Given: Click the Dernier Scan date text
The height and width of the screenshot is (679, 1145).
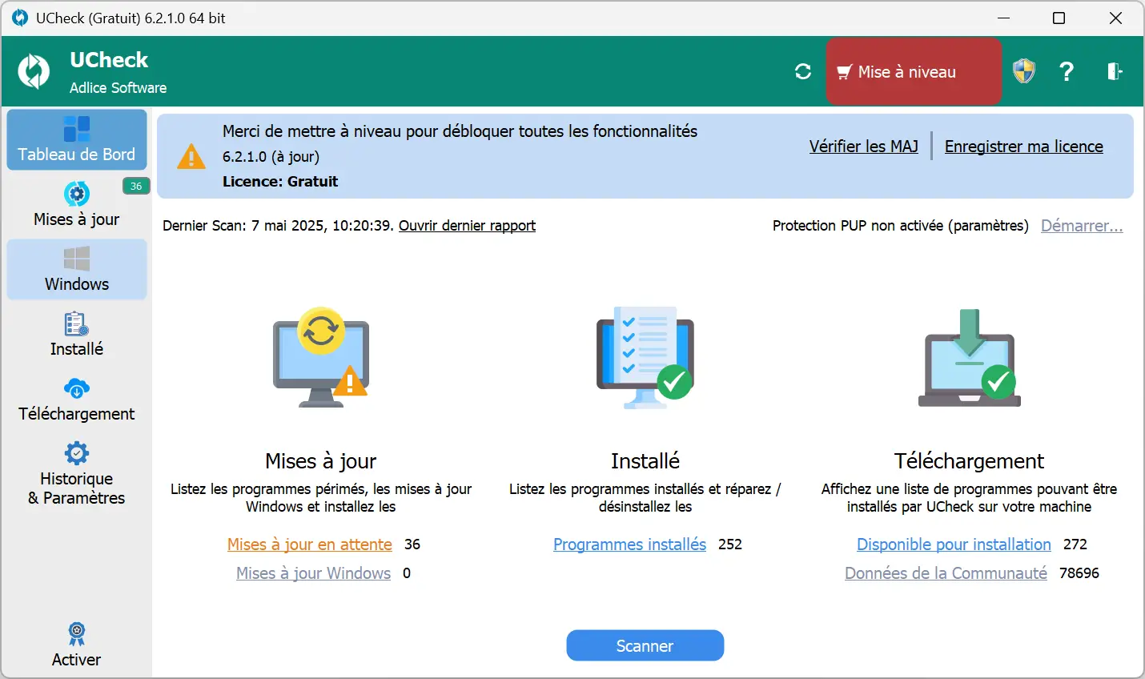Looking at the screenshot, I should click(279, 226).
